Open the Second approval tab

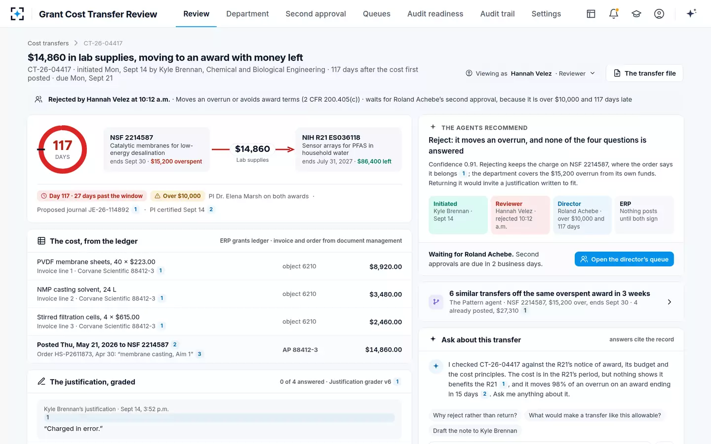(x=316, y=14)
